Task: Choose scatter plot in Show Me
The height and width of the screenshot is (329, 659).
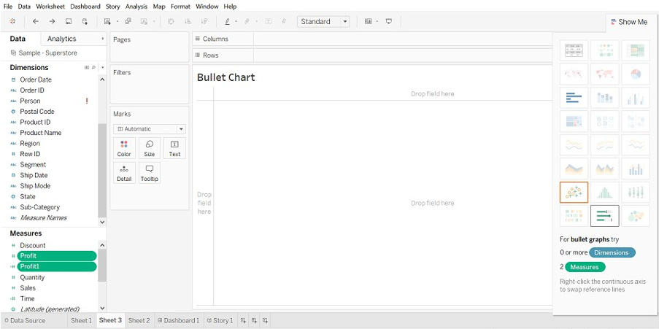Action: (574, 193)
